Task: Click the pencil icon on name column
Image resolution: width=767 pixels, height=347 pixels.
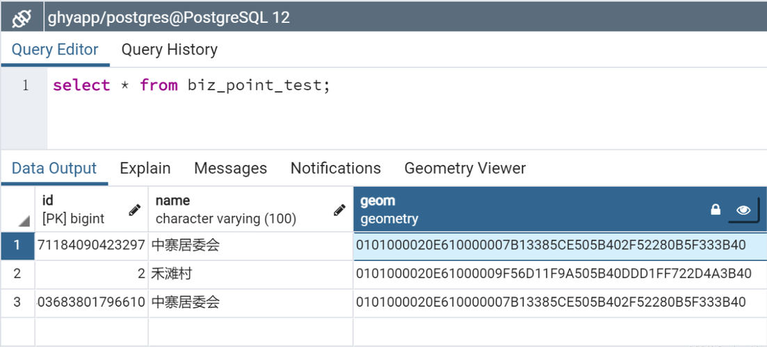Action: click(339, 210)
